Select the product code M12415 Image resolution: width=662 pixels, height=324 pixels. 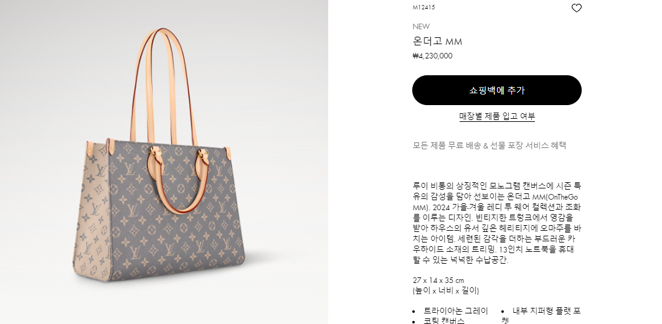coord(423,7)
